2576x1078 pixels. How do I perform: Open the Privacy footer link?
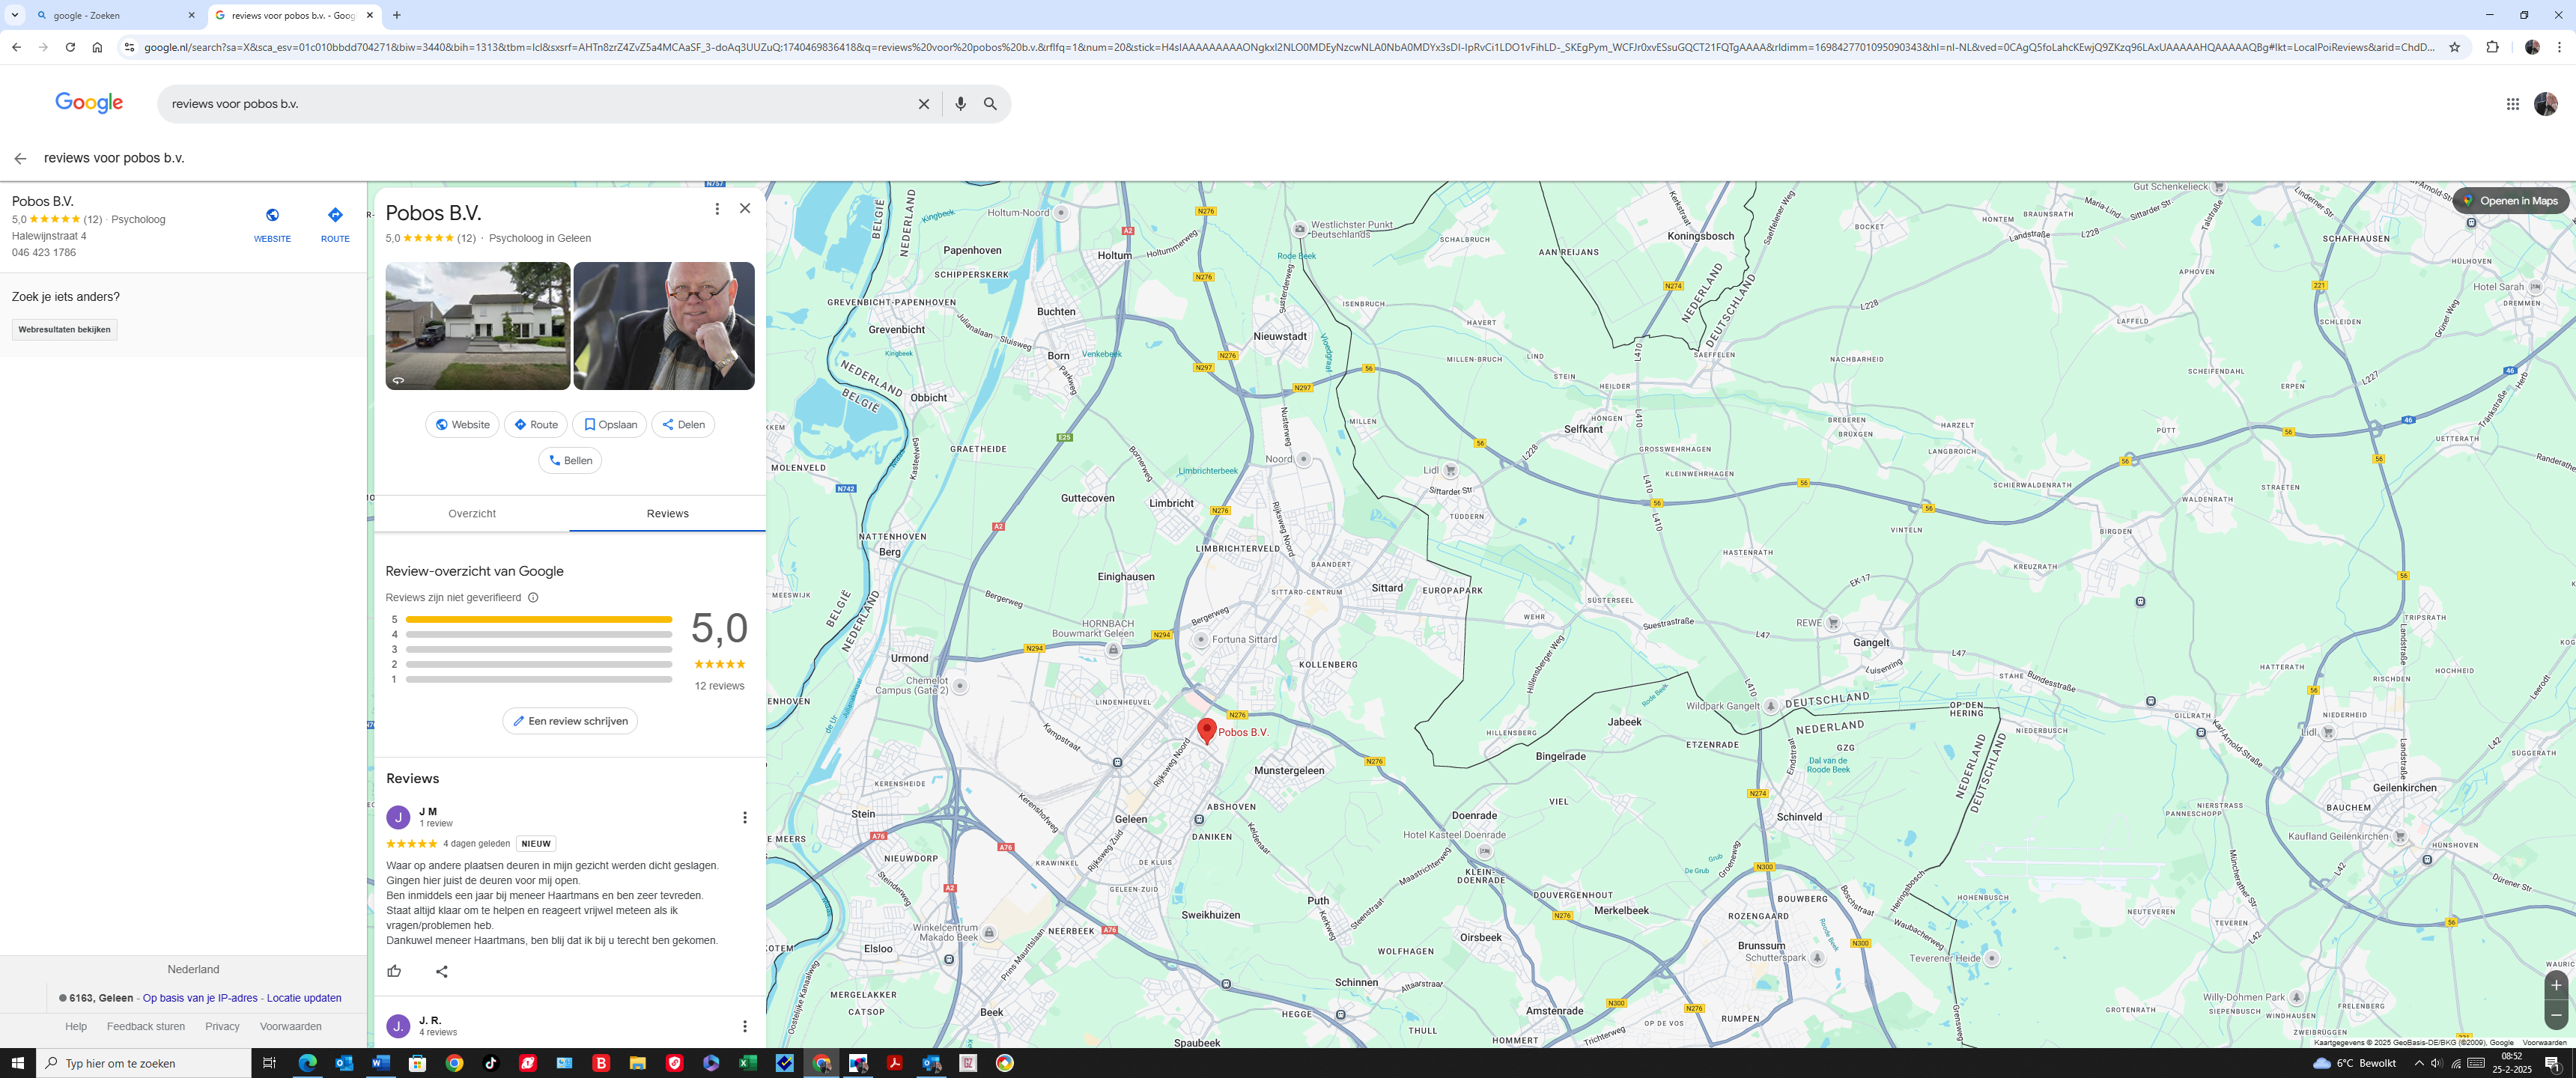click(x=222, y=1027)
